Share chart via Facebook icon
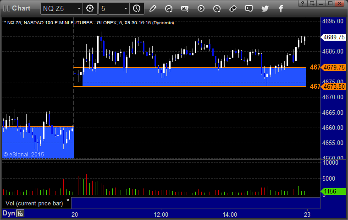 281,9
